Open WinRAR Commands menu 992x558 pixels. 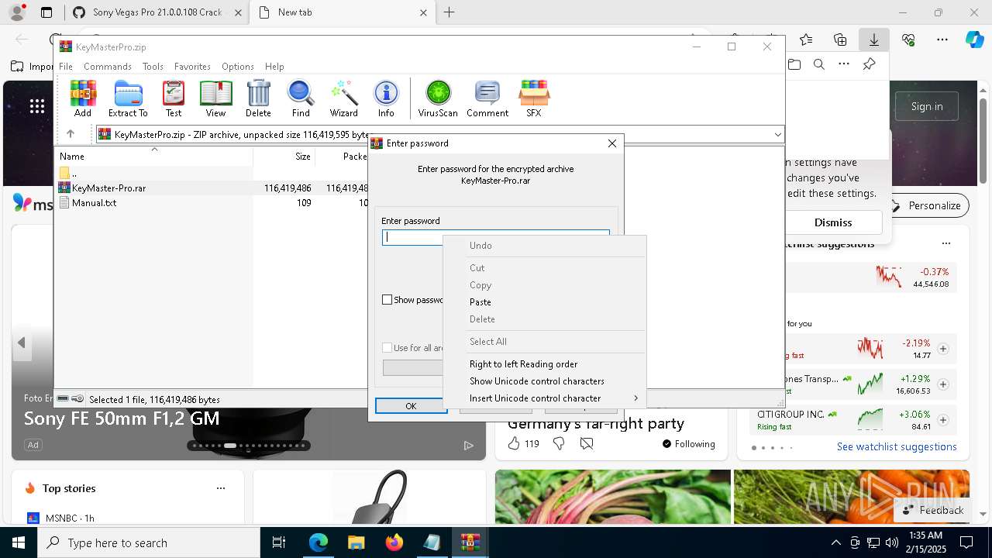click(108, 67)
